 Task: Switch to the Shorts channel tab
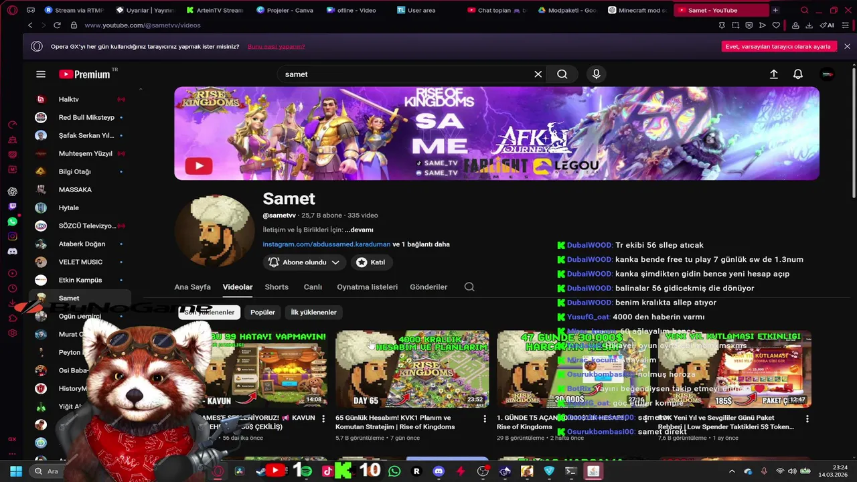point(277,287)
